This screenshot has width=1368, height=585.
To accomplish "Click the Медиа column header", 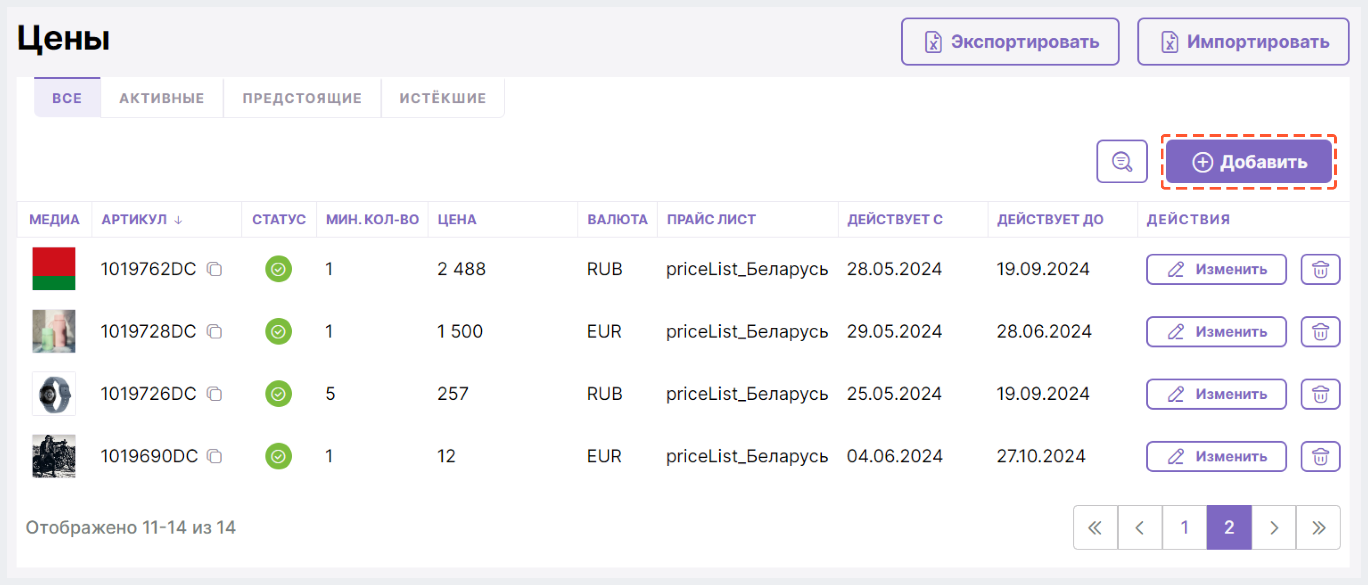I will [54, 219].
